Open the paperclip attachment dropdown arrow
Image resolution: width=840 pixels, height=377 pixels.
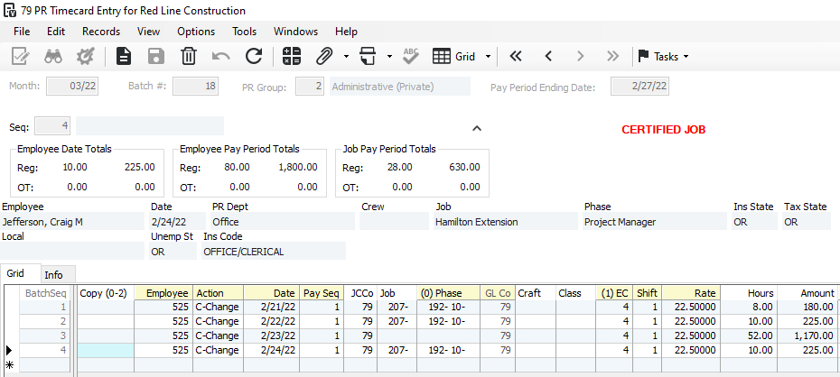[346, 56]
